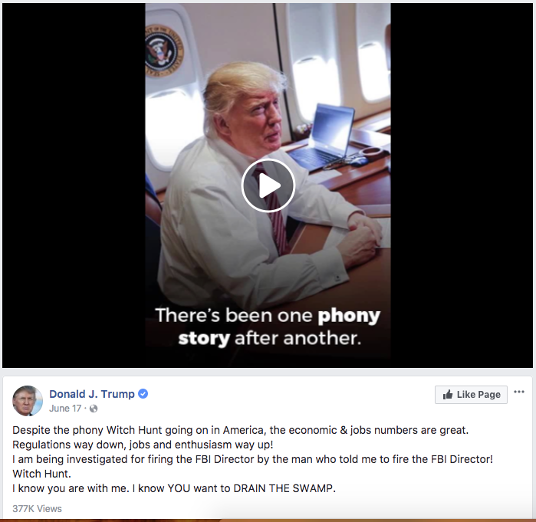Play the video with the center play button
The image size is (536, 522).
point(268,185)
